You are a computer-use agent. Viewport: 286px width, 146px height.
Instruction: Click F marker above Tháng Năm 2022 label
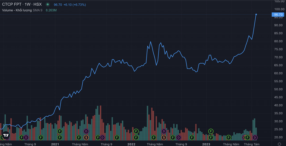(154, 137)
